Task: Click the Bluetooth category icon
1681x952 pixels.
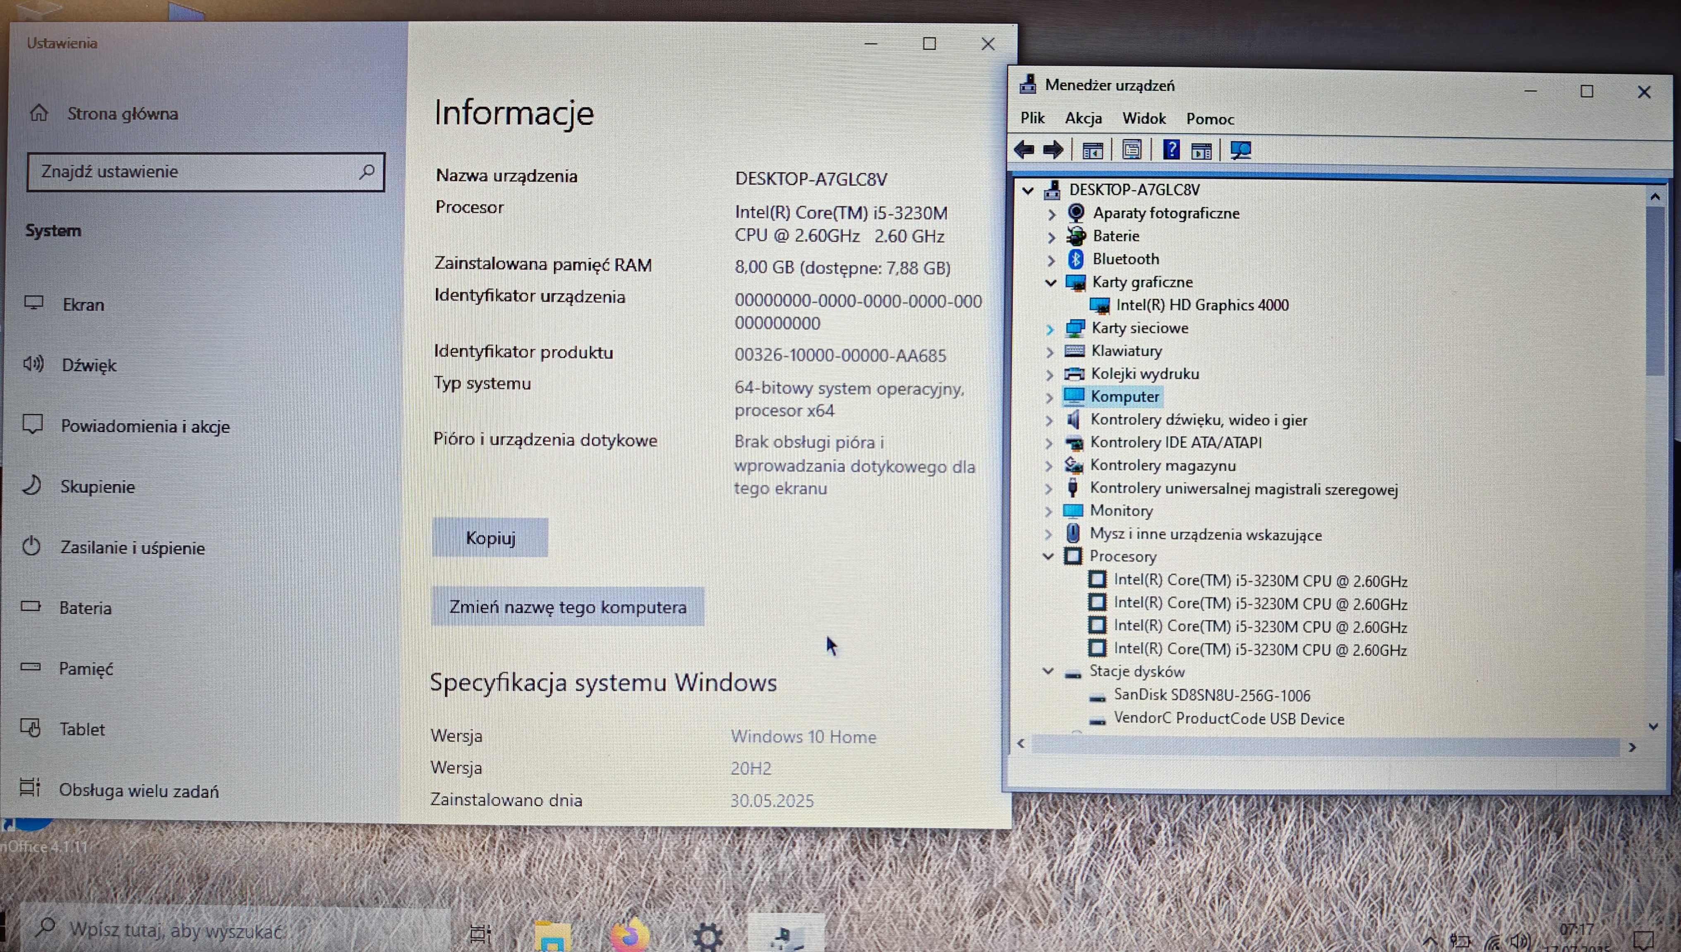Action: pos(1076,259)
